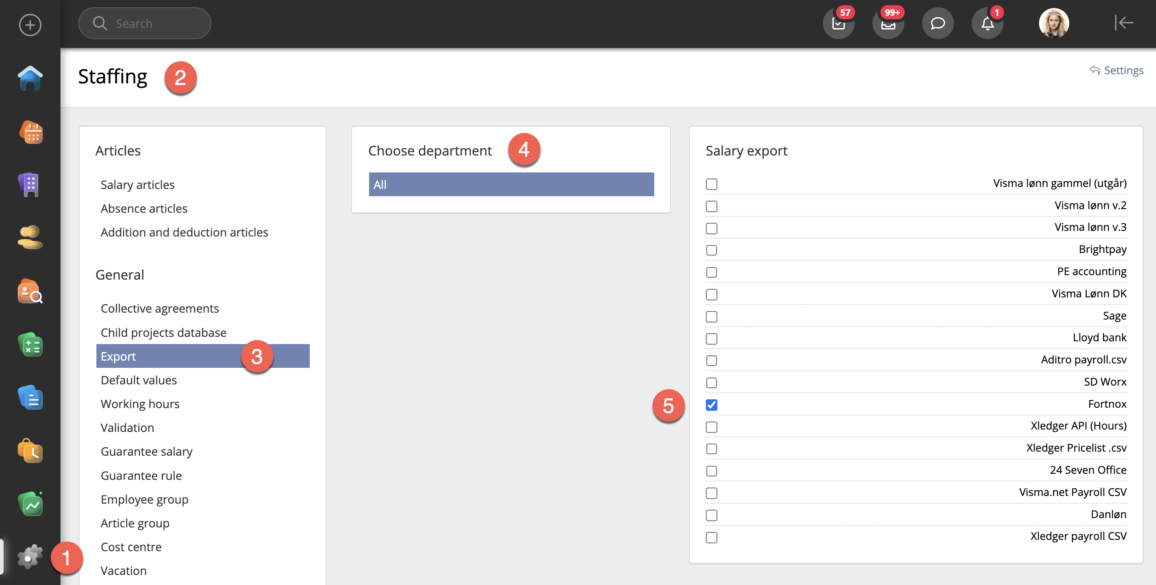Open the blue documents sidebar icon

click(x=30, y=398)
